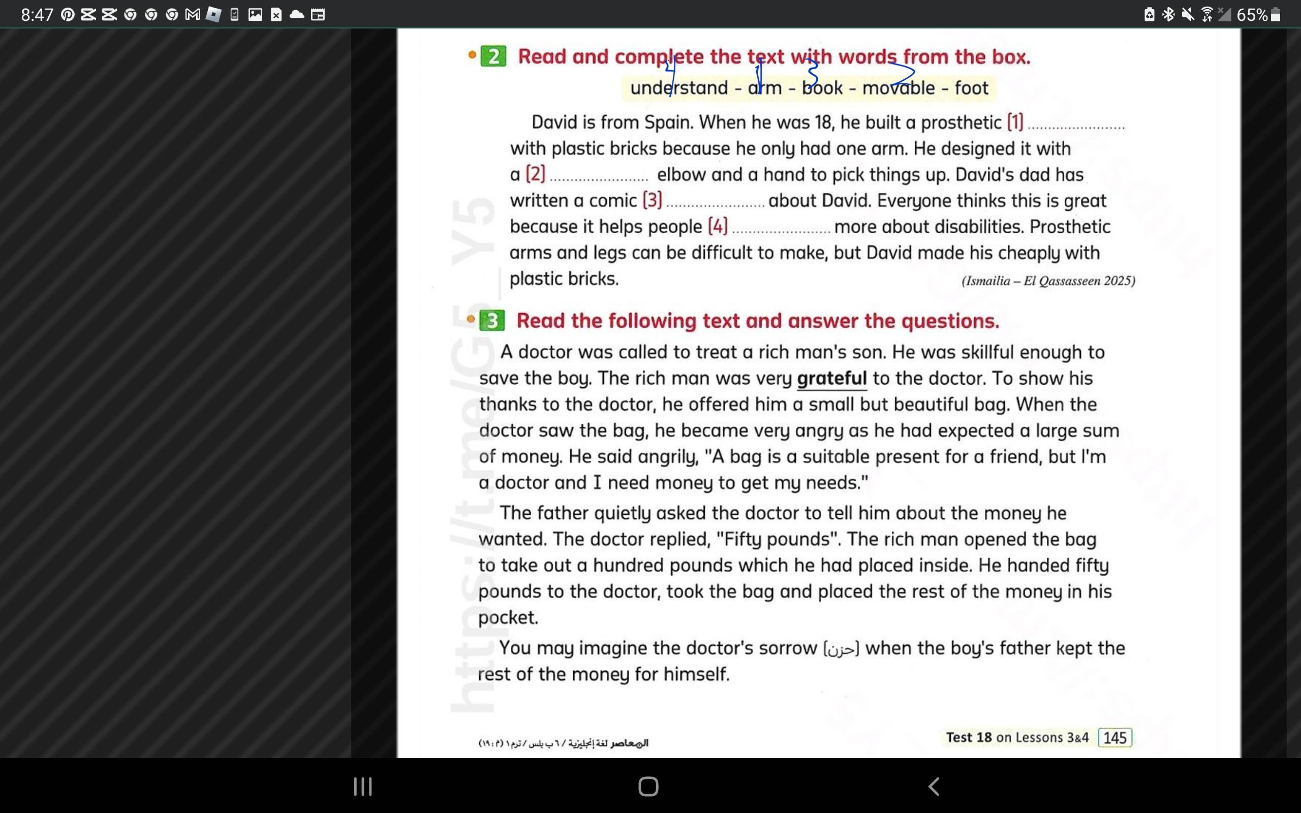Tap the Pinterest notification icon
The image size is (1301, 813).
pyautogui.click(x=68, y=15)
